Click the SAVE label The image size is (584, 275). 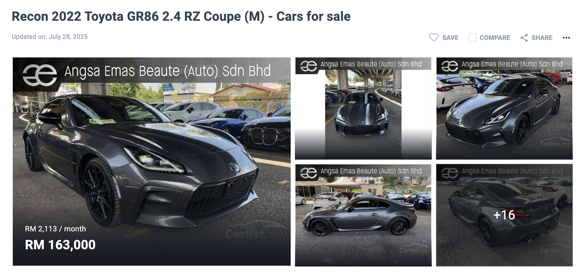[x=450, y=38]
